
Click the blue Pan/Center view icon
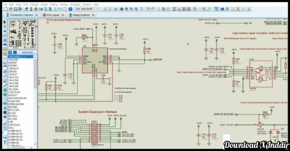click(x=121, y=9)
